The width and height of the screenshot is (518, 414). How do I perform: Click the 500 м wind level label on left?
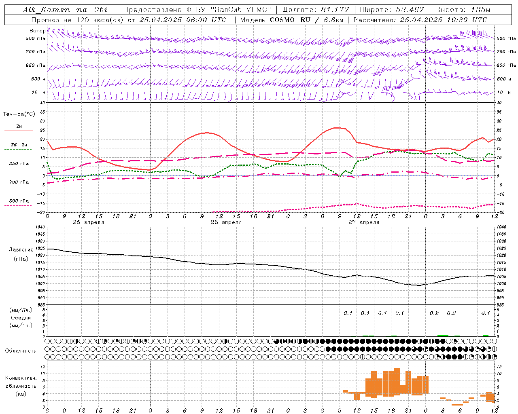[38, 79]
